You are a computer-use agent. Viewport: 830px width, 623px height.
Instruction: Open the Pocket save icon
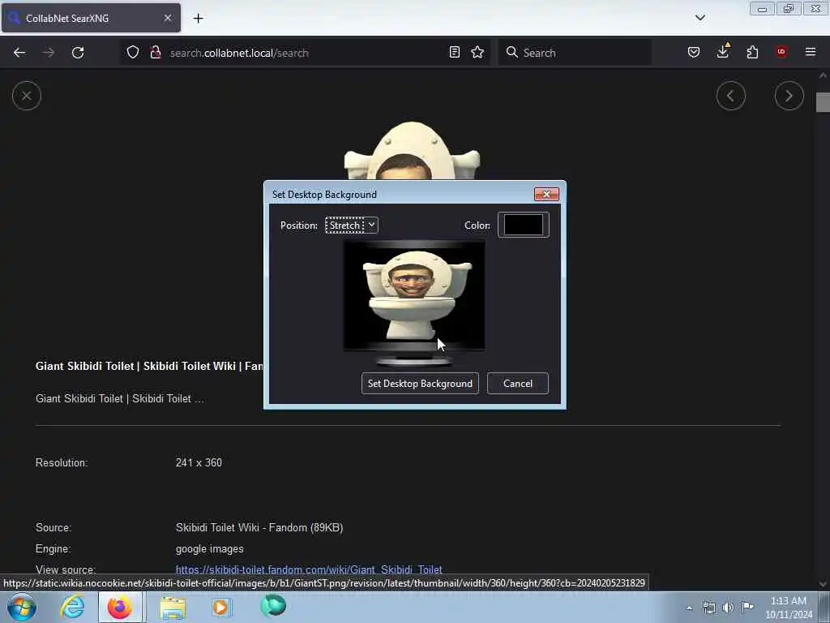pyautogui.click(x=694, y=52)
